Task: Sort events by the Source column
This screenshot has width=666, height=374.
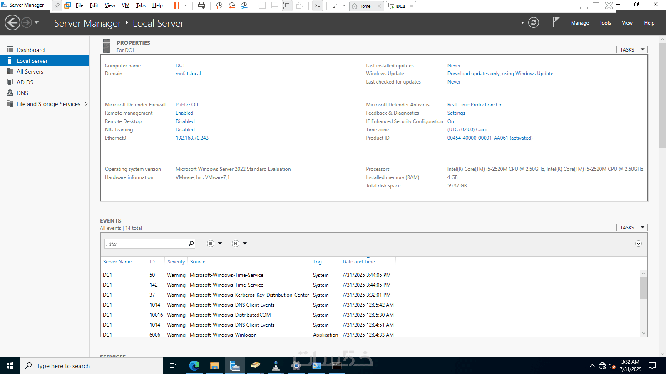Action: 198,262
